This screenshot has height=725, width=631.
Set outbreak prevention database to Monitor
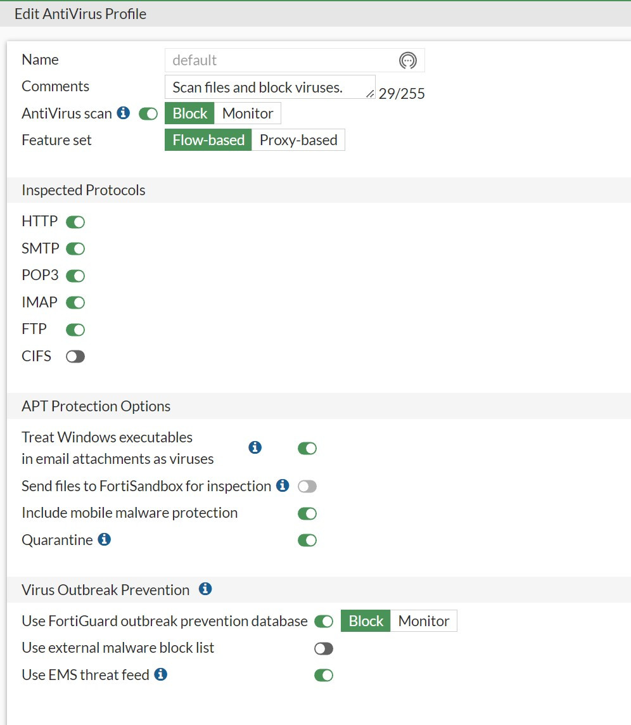424,621
